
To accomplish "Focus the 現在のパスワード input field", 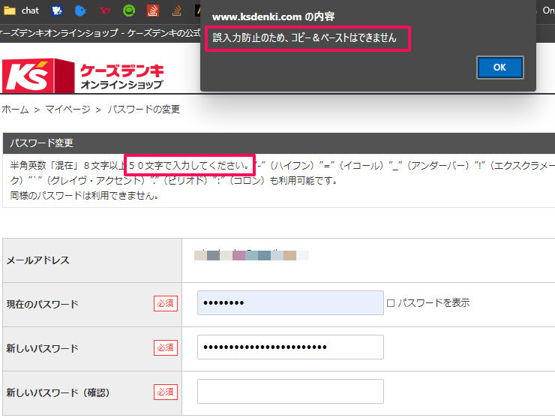I will 290,303.
